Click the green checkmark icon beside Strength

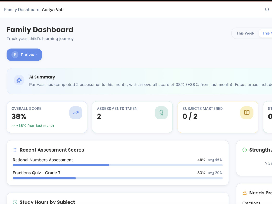[x=245, y=150]
